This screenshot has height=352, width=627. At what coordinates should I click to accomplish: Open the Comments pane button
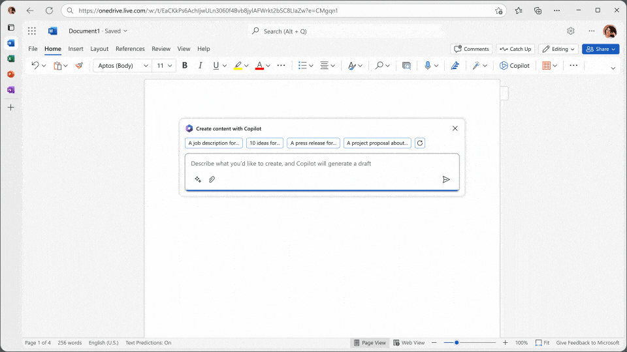click(471, 49)
